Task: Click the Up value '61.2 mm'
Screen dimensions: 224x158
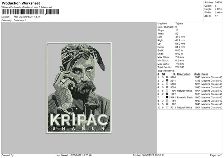Action: 180,44
